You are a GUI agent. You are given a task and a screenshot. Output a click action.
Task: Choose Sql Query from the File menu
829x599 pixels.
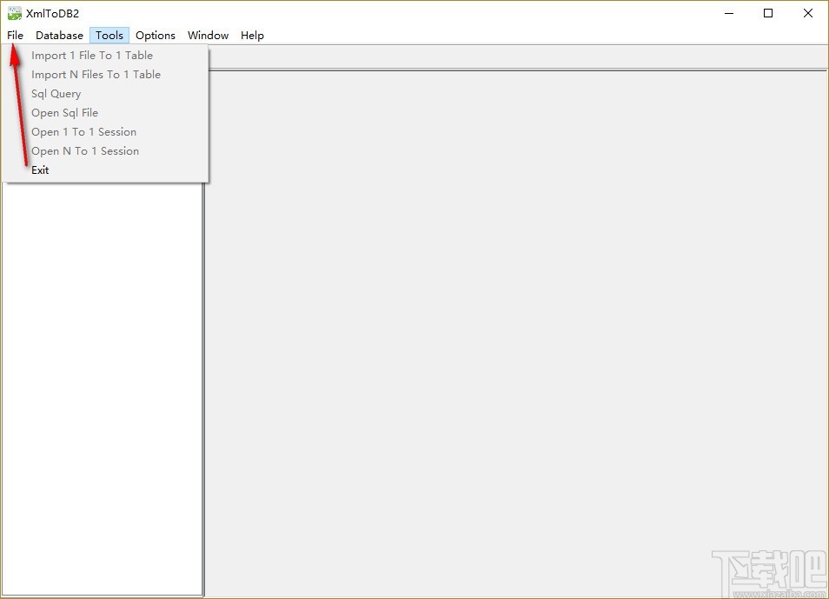[x=56, y=93]
